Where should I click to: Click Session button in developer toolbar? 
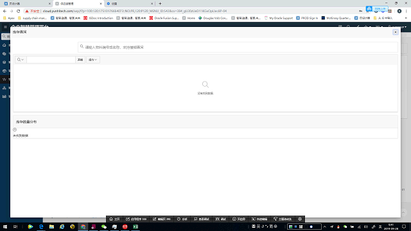pos(182,219)
